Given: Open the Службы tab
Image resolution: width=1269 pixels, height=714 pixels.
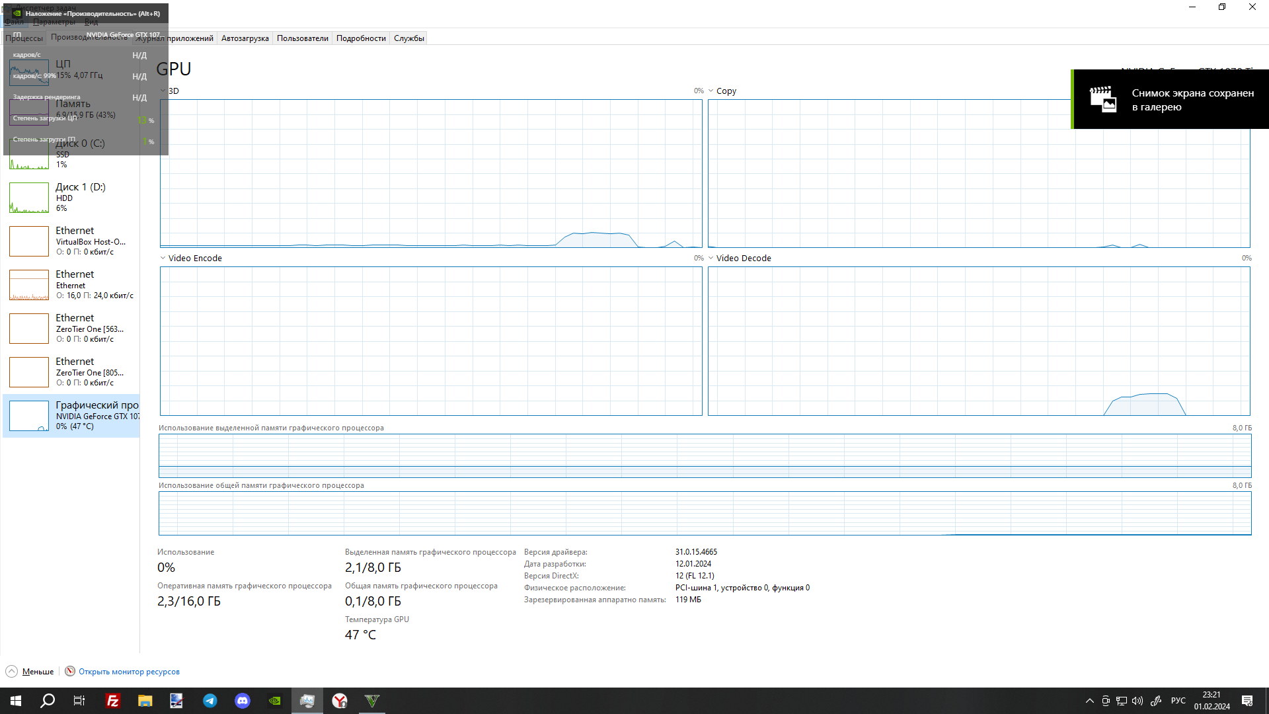Looking at the screenshot, I should 409,38.
